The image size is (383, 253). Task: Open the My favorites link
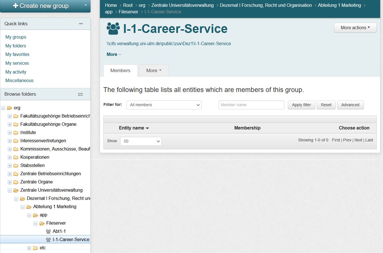17,55
